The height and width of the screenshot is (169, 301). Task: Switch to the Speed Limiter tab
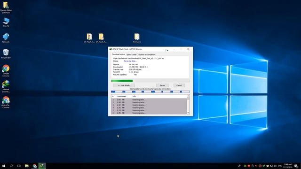tap(132, 54)
